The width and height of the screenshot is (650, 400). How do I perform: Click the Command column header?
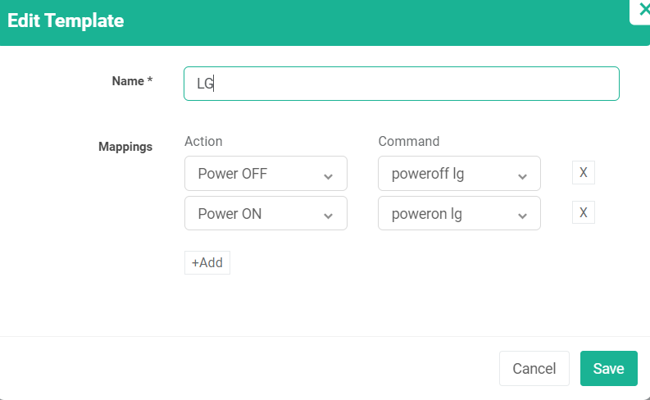coord(409,141)
